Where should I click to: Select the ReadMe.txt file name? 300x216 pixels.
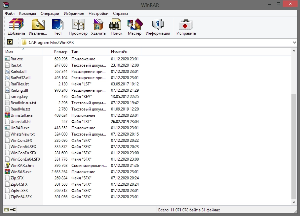point(20,109)
